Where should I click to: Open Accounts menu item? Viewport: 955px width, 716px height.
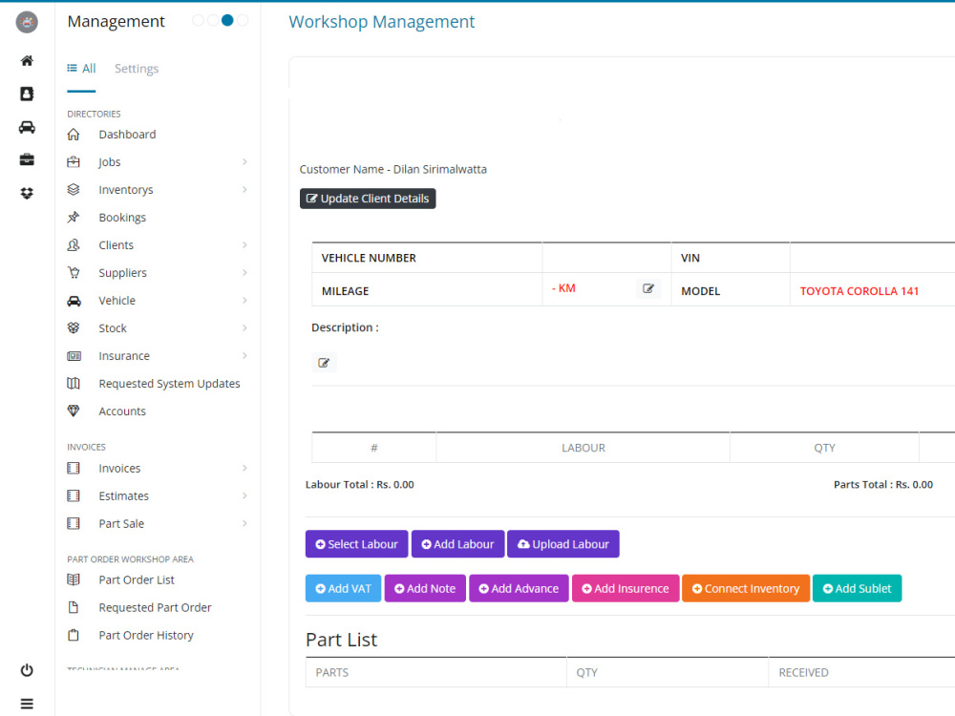click(122, 411)
